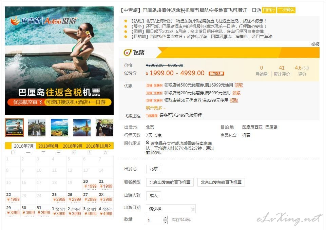Viewport: 326px width, 230px height.
Task: Increase quantity with the up stepper arrow
Action: 165,218
